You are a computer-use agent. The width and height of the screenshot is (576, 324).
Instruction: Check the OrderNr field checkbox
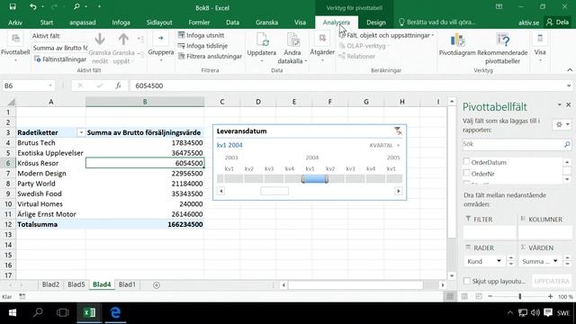466,173
